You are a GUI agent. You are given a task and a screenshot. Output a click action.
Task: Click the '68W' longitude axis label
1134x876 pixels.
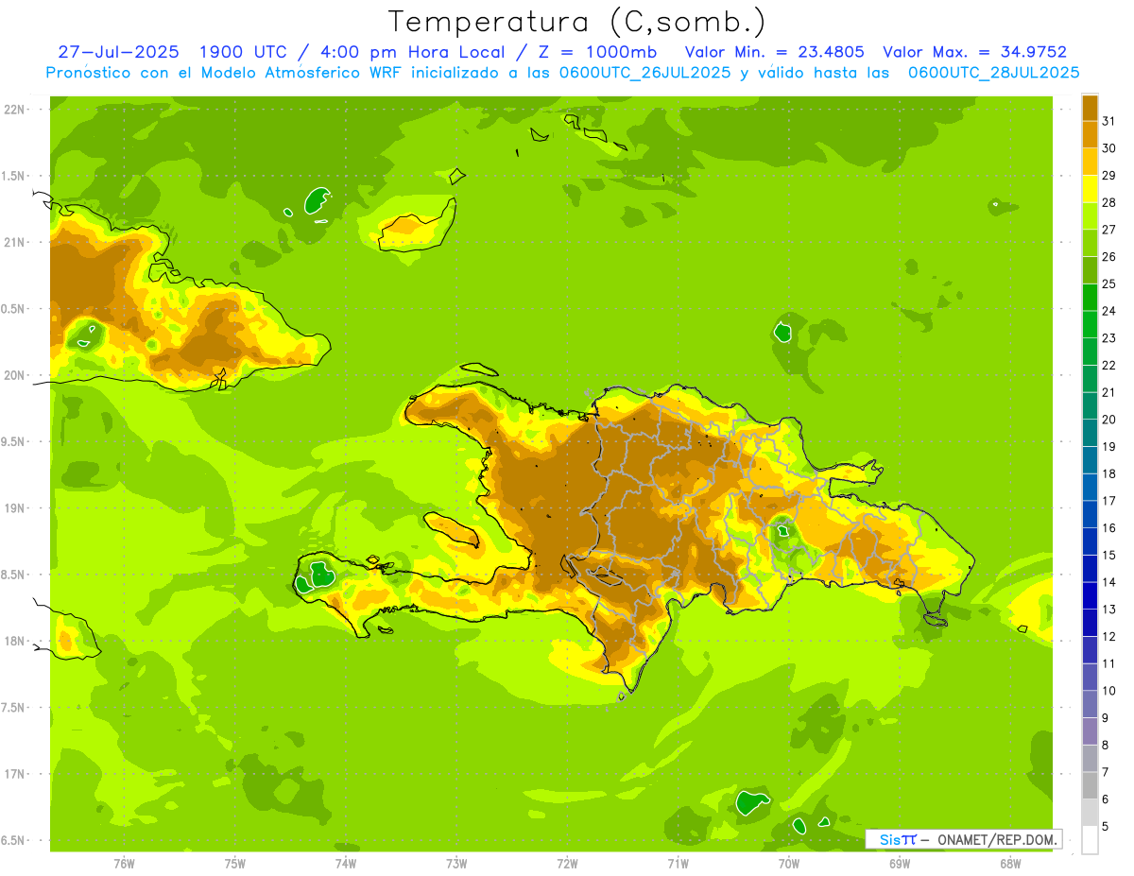click(1010, 864)
